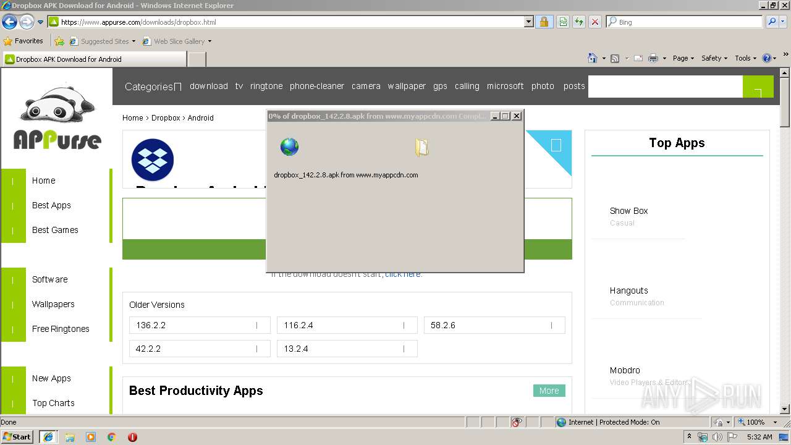The height and width of the screenshot is (445, 791).
Task: Click the globe icon in download dialog
Action: pos(289,146)
